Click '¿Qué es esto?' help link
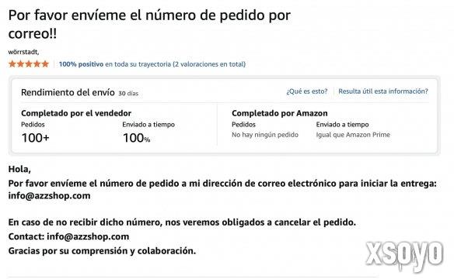This screenshot has height=279, width=454. (x=307, y=91)
